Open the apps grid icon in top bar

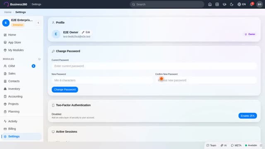(x=217, y=5)
